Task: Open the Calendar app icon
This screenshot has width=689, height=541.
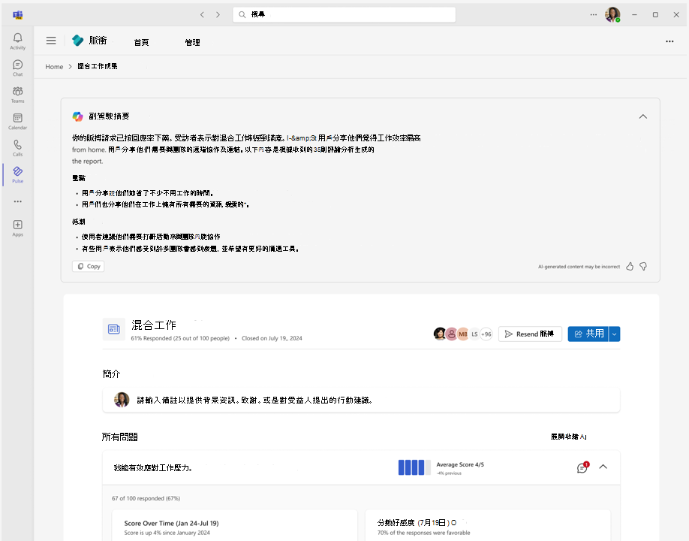Action: coord(17,122)
